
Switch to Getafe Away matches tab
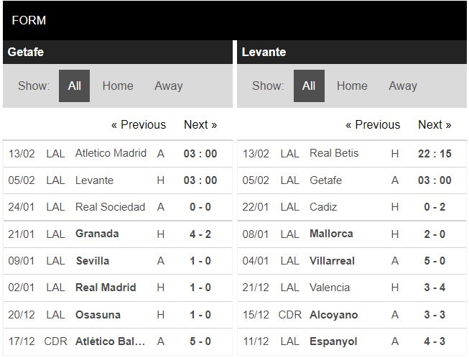tap(168, 86)
